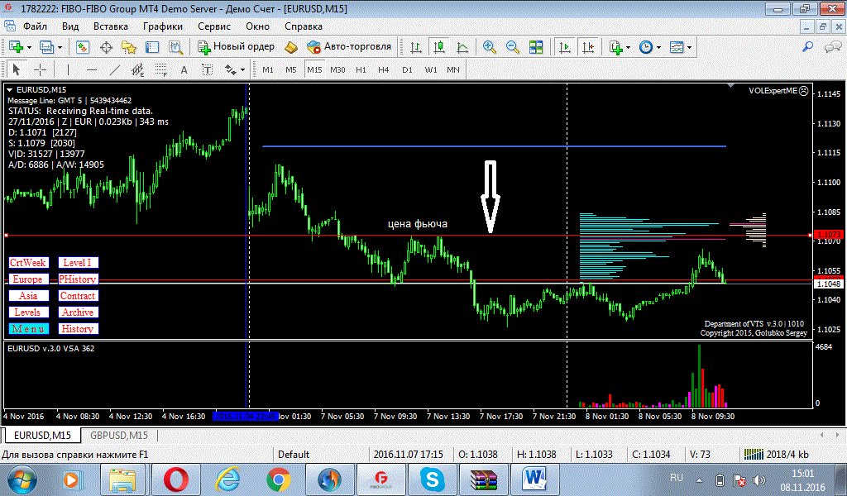This screenshot has height=496, width=847.
Task: Select the red 1.1073 price level marker
Action: [x=829, y=235]
